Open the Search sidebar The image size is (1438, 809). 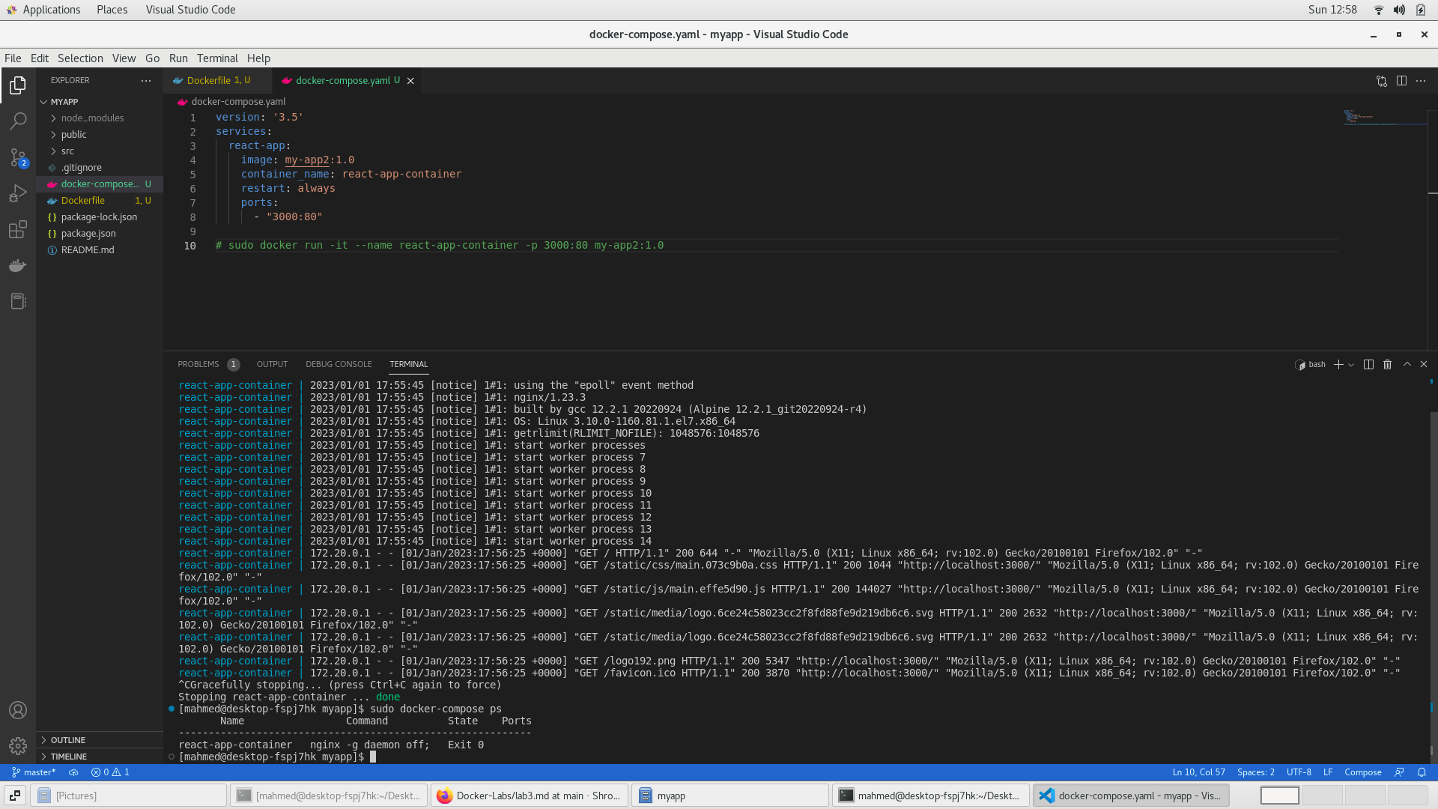click(18, 121)
